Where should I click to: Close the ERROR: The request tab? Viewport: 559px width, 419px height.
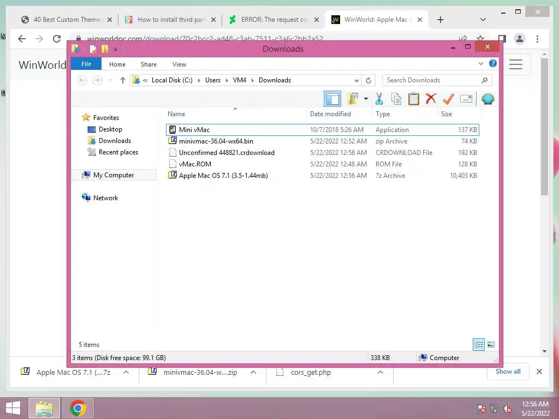[316, 20]
